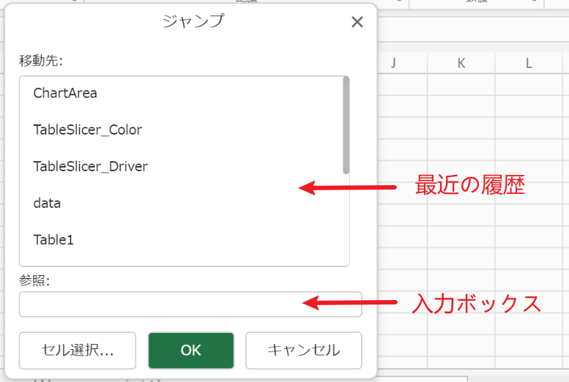
Task: Click empty area below Table1 in list
Action: tap(183, 258)
